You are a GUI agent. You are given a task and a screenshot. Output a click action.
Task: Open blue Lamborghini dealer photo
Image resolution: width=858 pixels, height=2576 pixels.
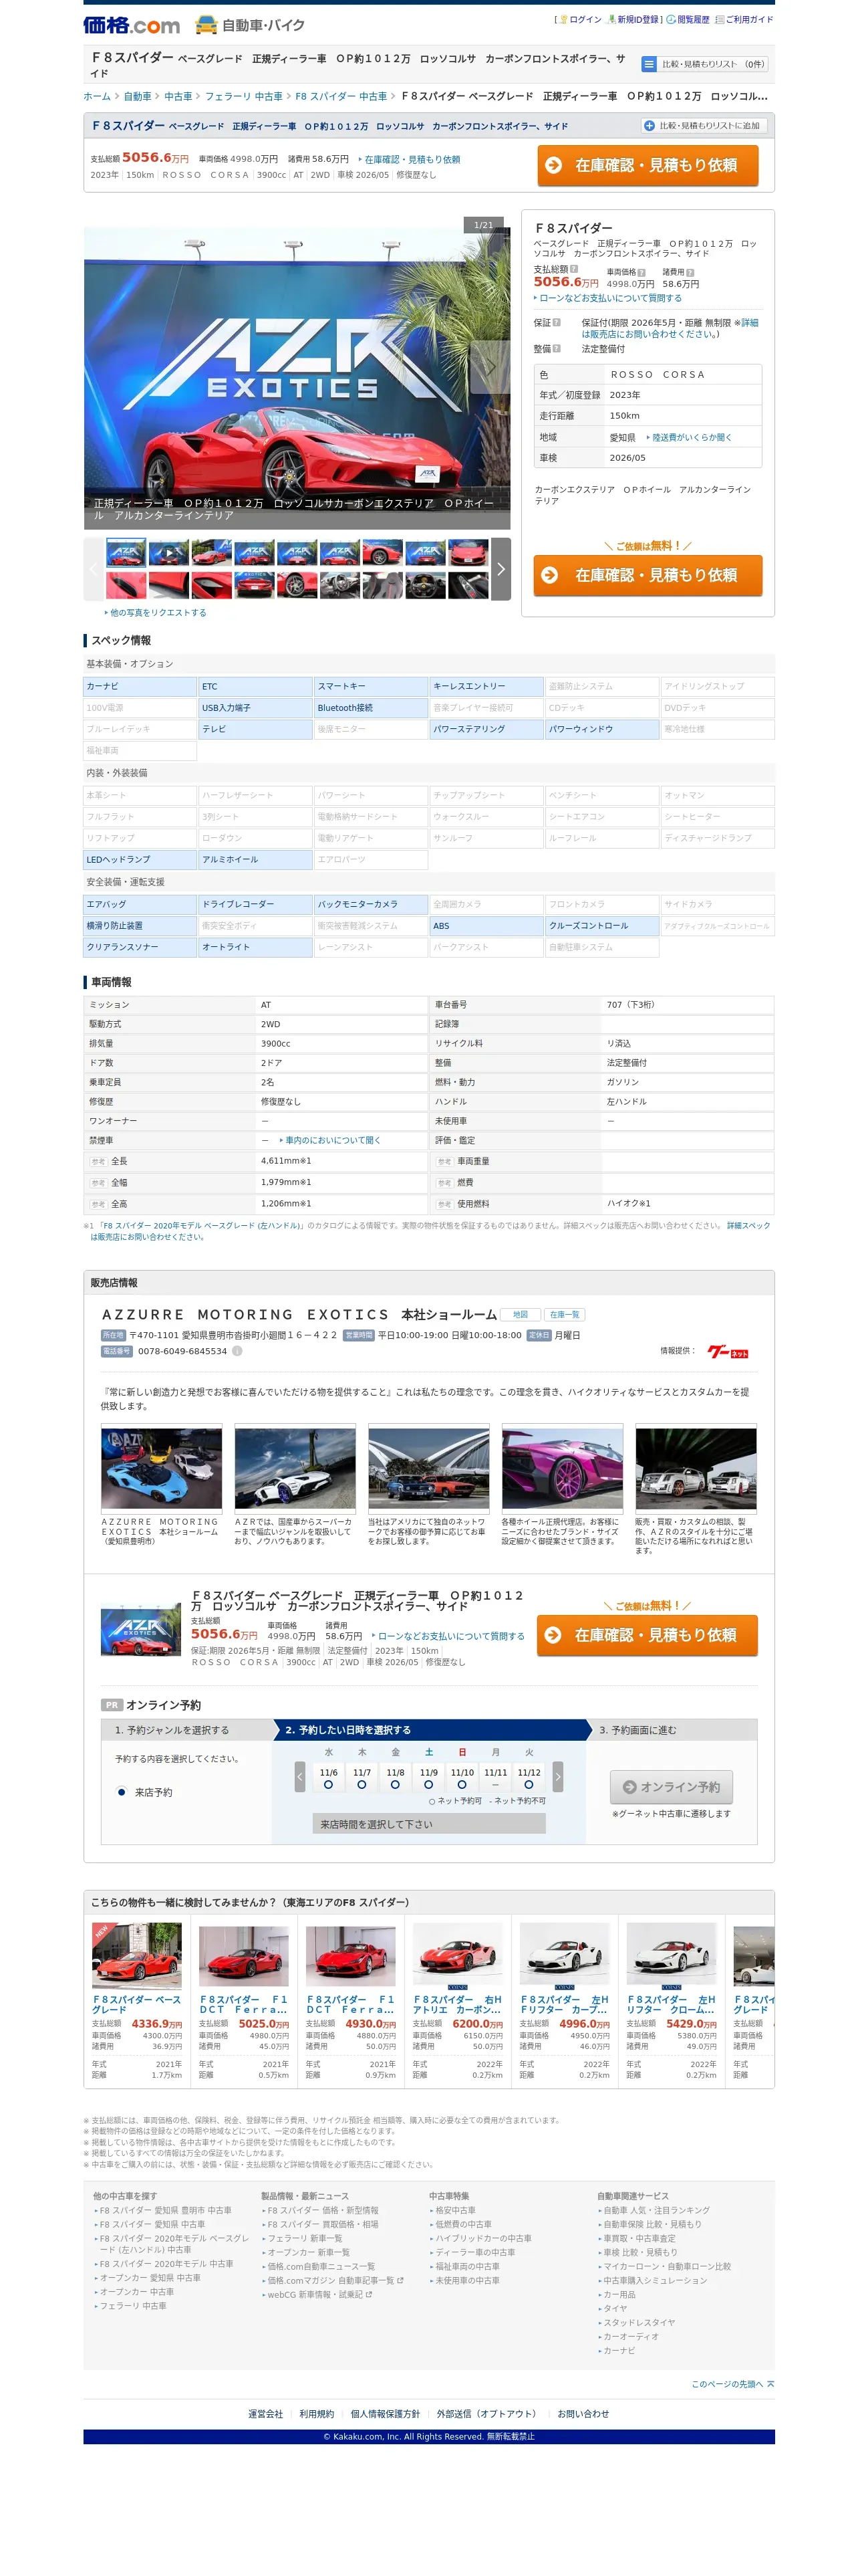click(161, 1468)
